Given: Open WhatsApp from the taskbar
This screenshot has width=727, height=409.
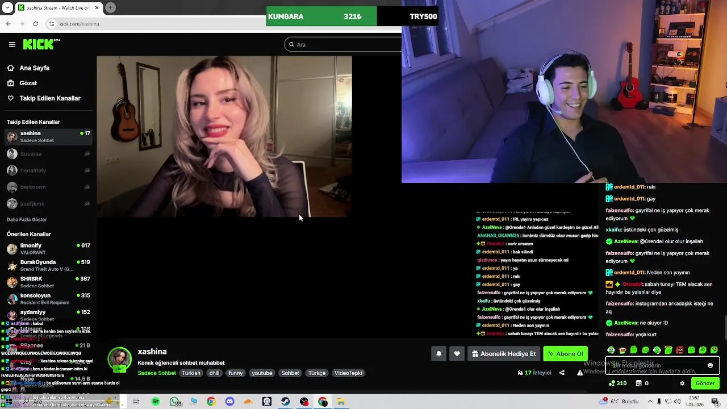Looking at the screenshot, I should click(x=174, y=402).
